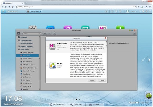This screenshot has height=107, width=153.
Task: Click the sidebar scrollbar down arrow
Action: coord(40,89)
